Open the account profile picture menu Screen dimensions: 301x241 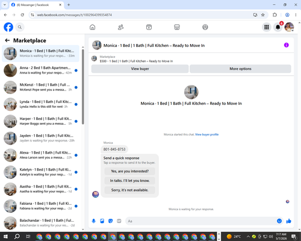point(289,27)
